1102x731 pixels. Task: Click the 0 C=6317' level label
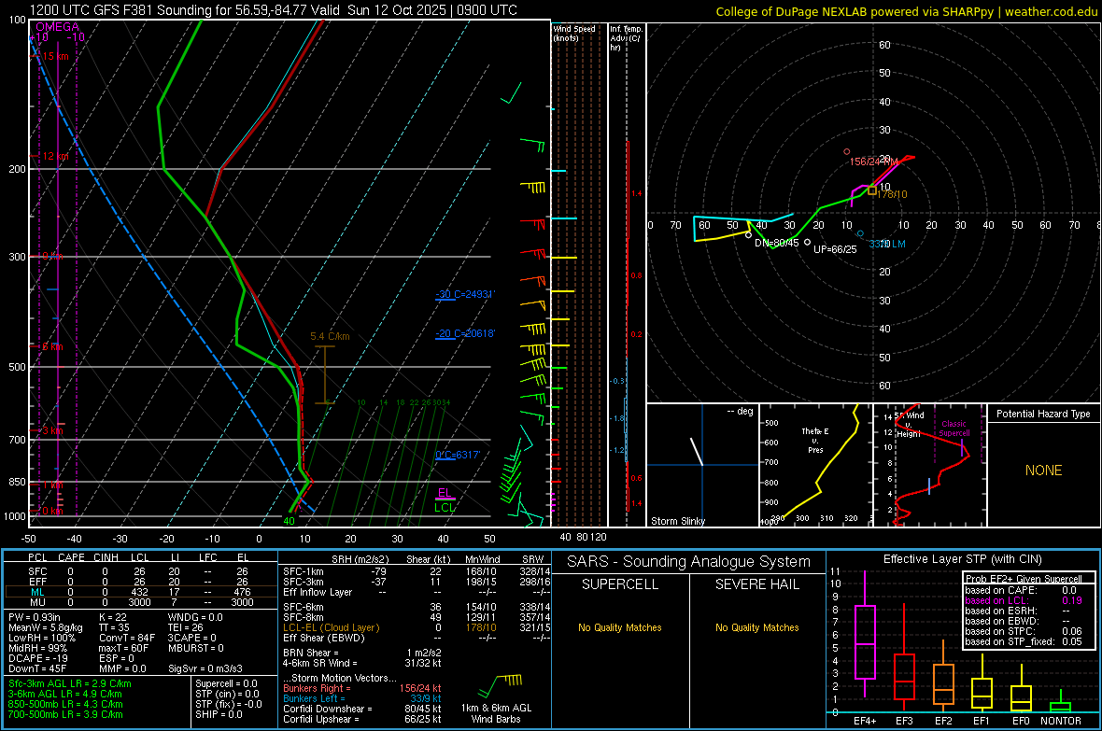coord(458,455)
